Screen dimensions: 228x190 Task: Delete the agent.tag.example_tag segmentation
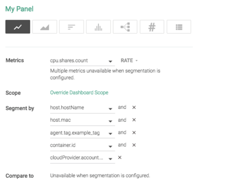134,133
